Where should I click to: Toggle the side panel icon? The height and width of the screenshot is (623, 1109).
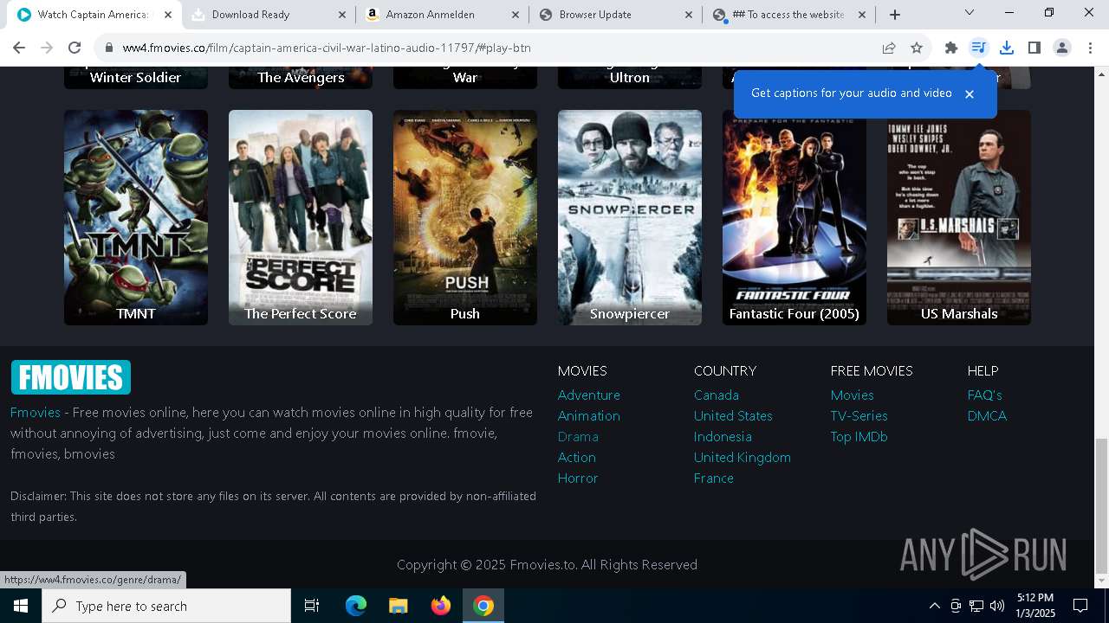click(x=1034, y=48)
